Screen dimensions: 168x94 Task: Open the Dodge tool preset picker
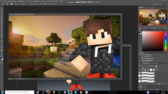(3, 4)
